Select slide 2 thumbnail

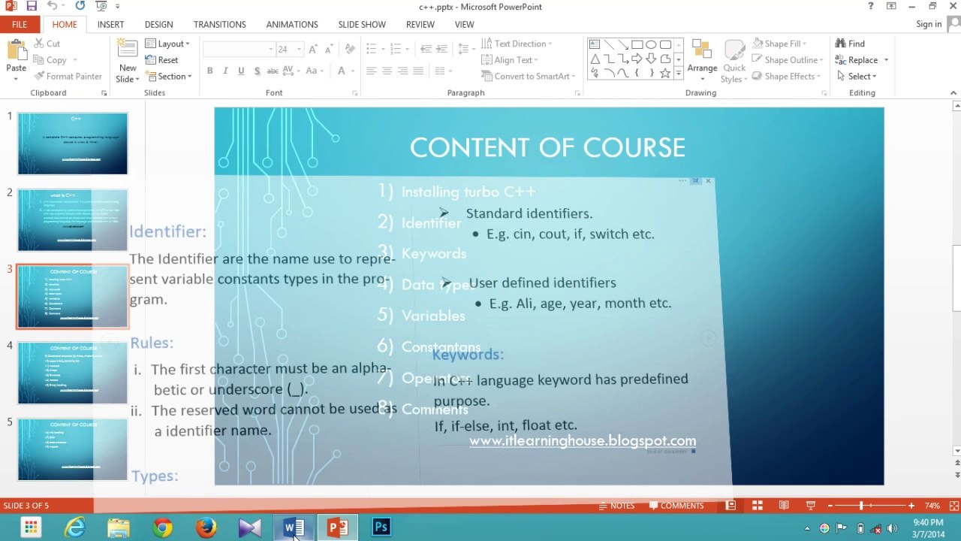click(73, 220)
